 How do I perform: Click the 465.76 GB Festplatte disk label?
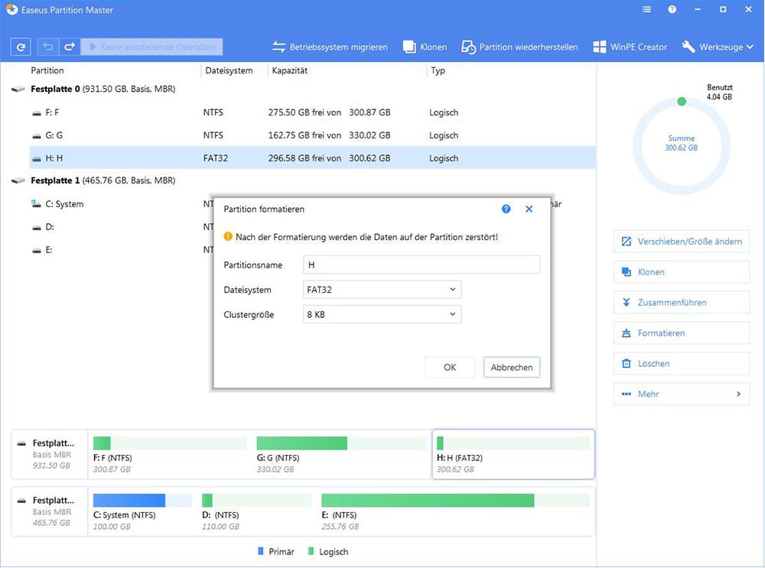(x=49, y=511)
